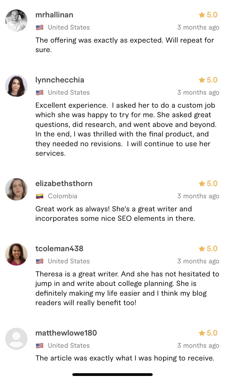The height and width of the screenshot is (380, 225).
Task: Open matthewlowe180's username link
Action: (66, 333)
